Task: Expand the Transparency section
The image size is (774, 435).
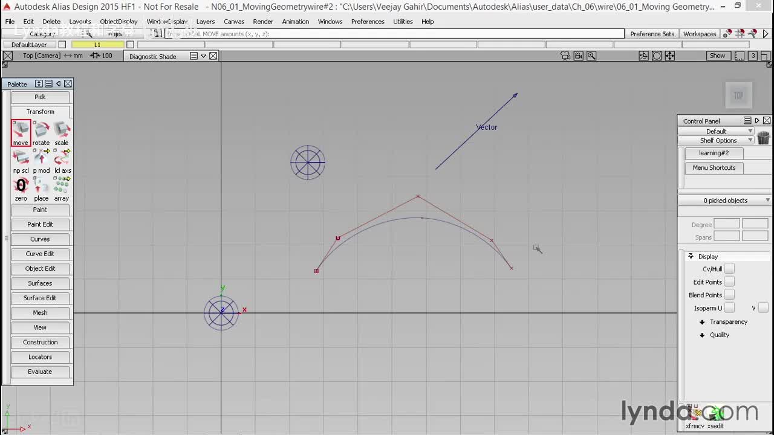Action: pos(702,322)
